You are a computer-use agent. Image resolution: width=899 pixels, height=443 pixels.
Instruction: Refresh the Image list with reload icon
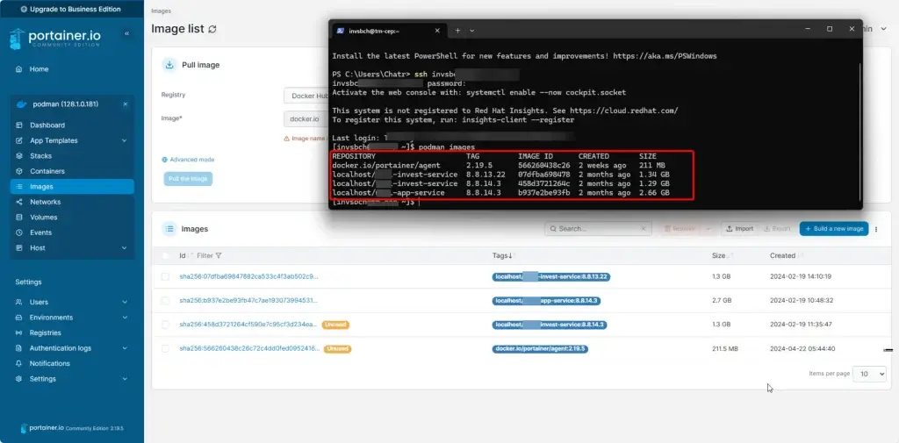(x=212, y=29)
